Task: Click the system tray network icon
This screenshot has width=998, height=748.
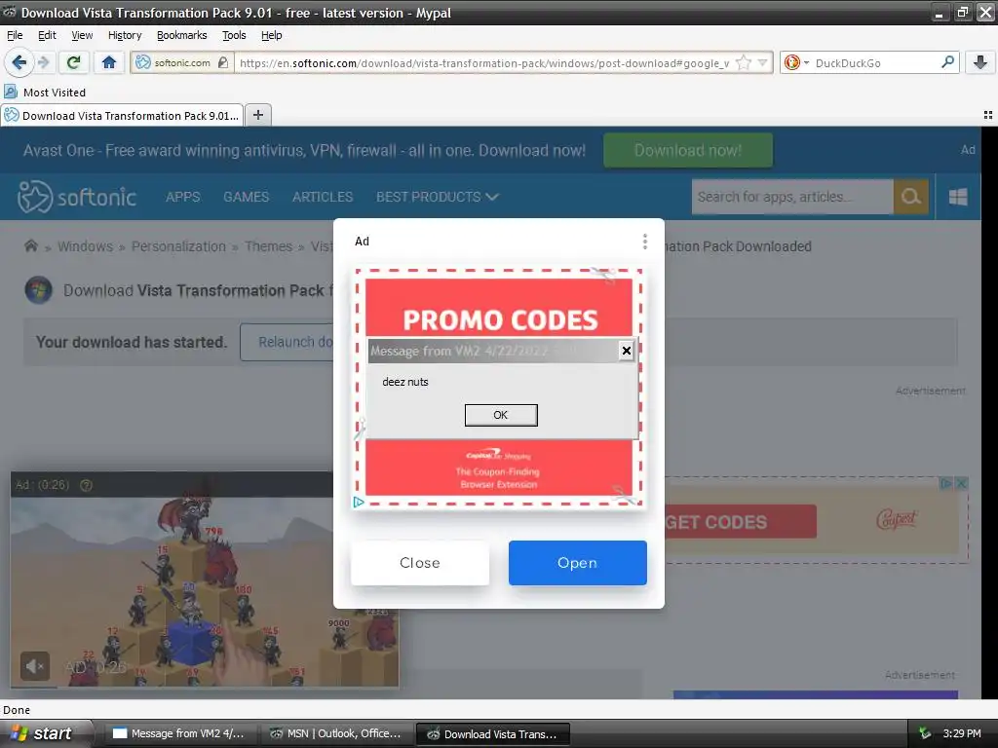Action: 924,733
